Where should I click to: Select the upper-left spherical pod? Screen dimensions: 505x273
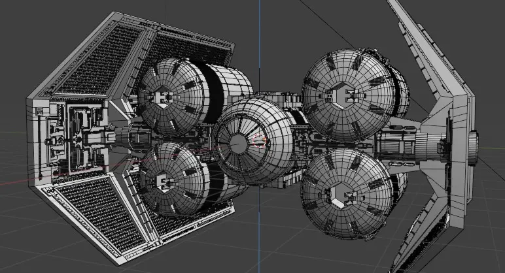click(172, 97)
